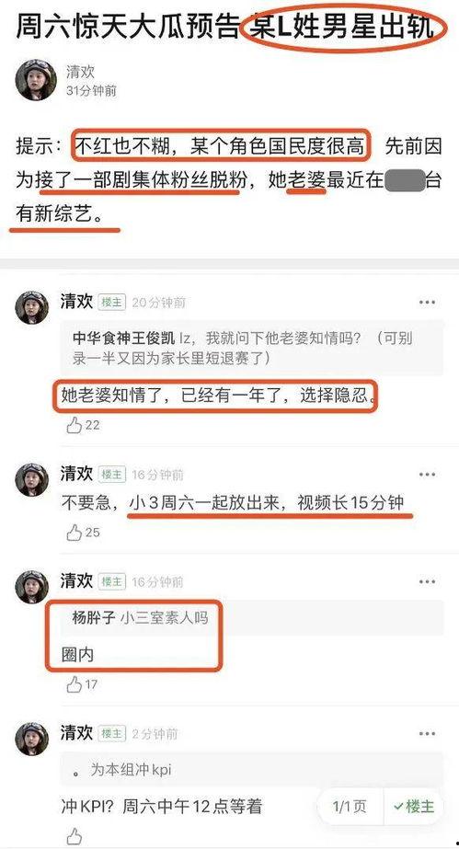This screenshot has height=849, width=459.
Task: Open the post title 周六惊天大瓜预告
Action: tap(127, 27)
